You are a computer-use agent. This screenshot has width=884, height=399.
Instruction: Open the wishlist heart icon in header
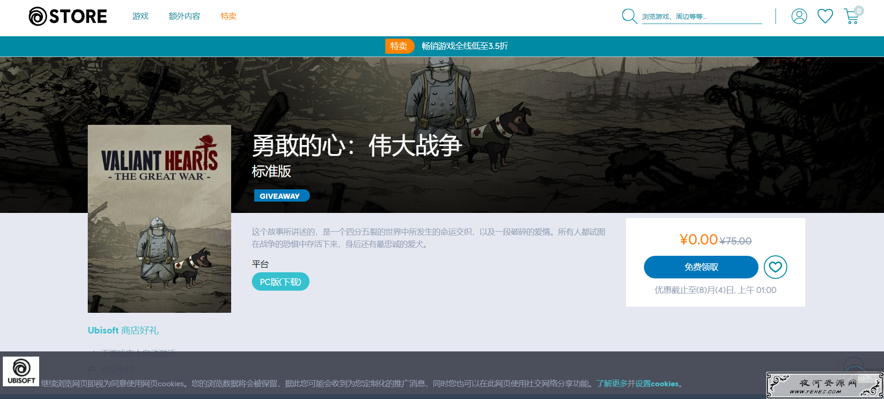825,16
